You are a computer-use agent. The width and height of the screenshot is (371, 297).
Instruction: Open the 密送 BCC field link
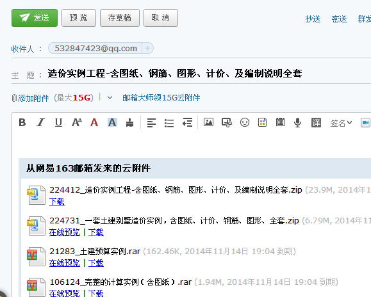click(x=339, y=19)
